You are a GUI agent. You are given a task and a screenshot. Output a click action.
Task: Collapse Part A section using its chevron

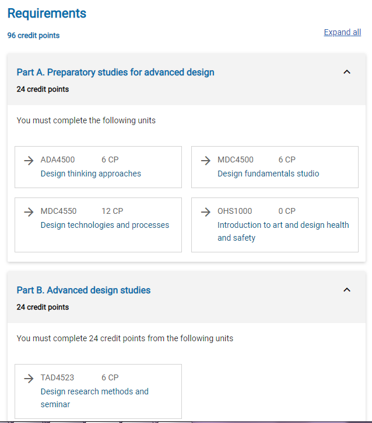347,72
